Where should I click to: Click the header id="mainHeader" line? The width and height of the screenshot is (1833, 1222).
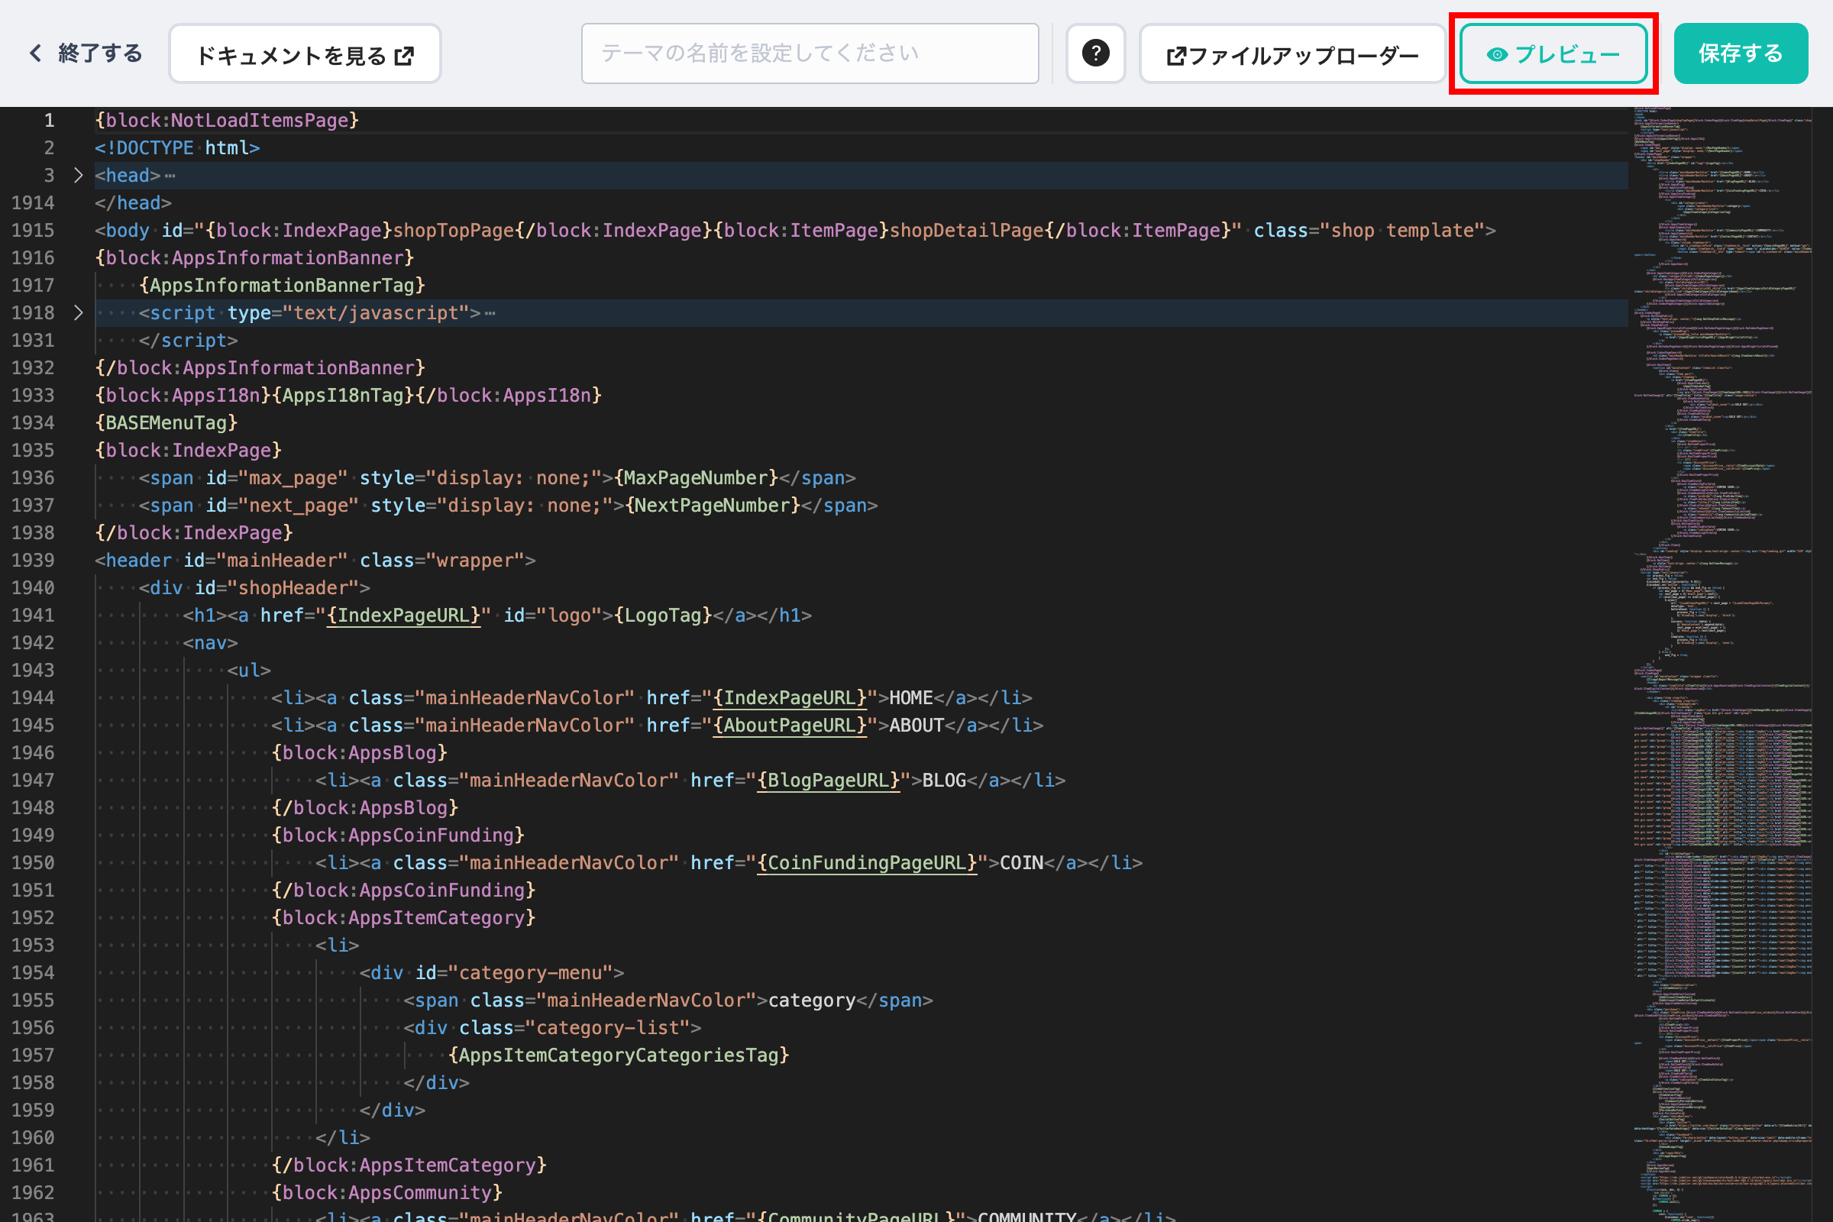(315, 561)
